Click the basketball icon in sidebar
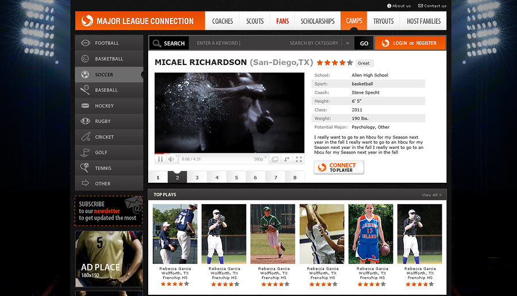The height and width of the screenshot is (296, 517). tap(85, 59)
